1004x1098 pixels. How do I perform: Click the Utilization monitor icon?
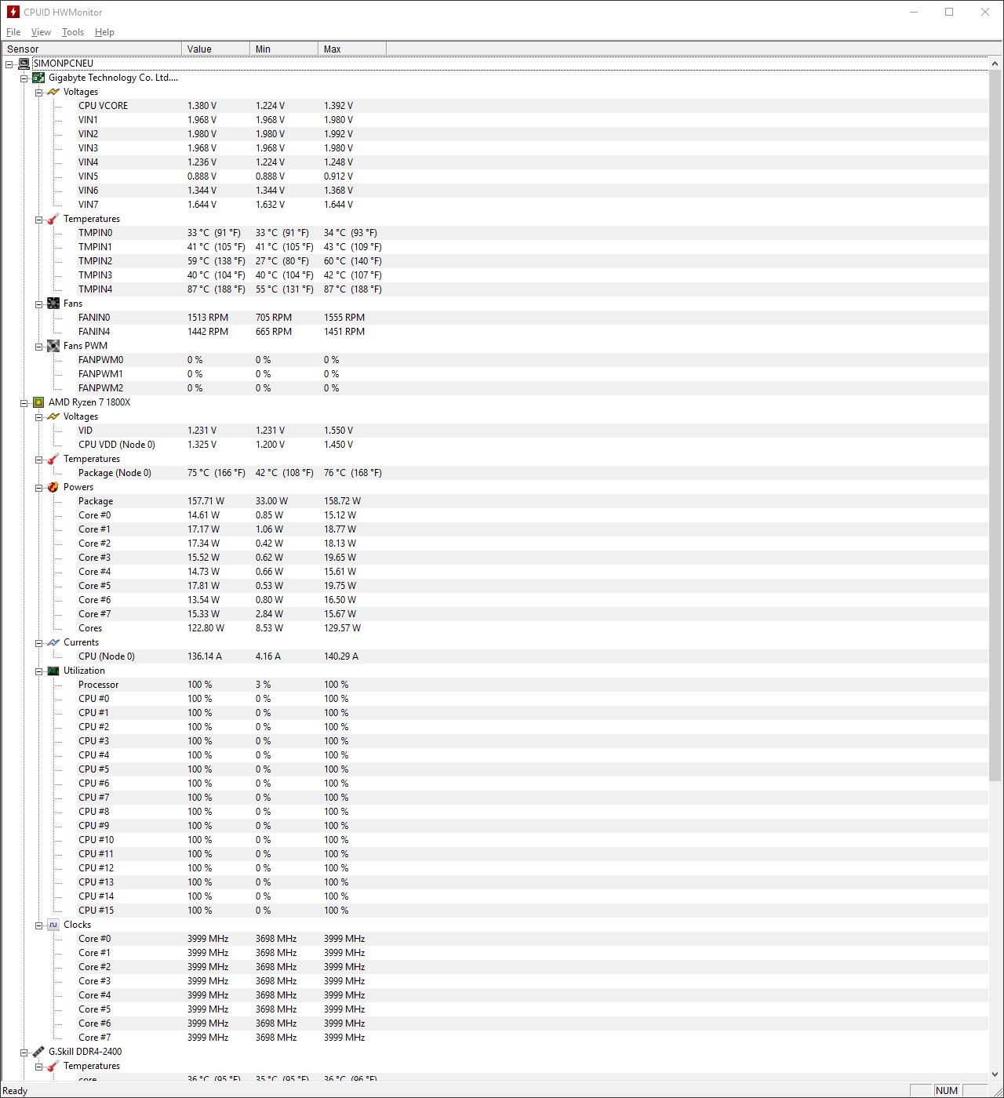point(53,671)
